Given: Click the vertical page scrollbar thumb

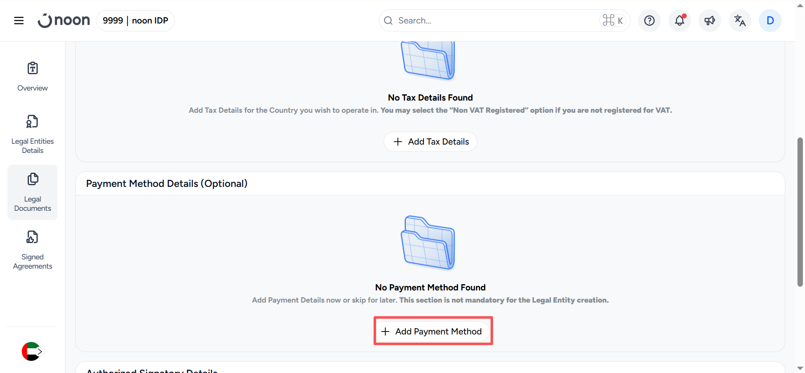Looking at the screenshot, I should [x=800, y=212].
